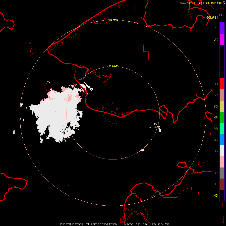Viewport: 226px width, 226px height.
Task: Click the 'HA' legend label
Action: (x=215, y=84)
